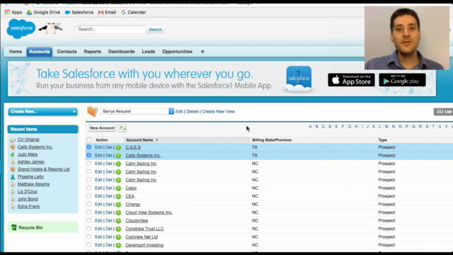Click Del link in Casio row
This screenshot has width=453, height=255.
(108, 188)
